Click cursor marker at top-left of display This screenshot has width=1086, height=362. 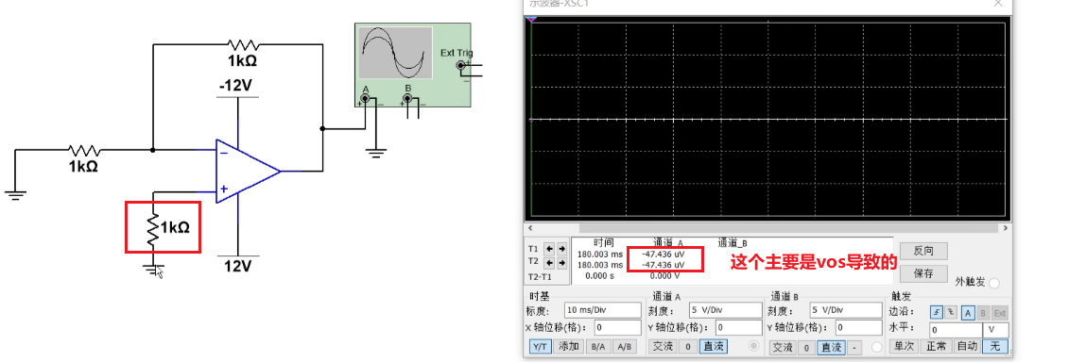pyautogui.click(x=531, y=20)
